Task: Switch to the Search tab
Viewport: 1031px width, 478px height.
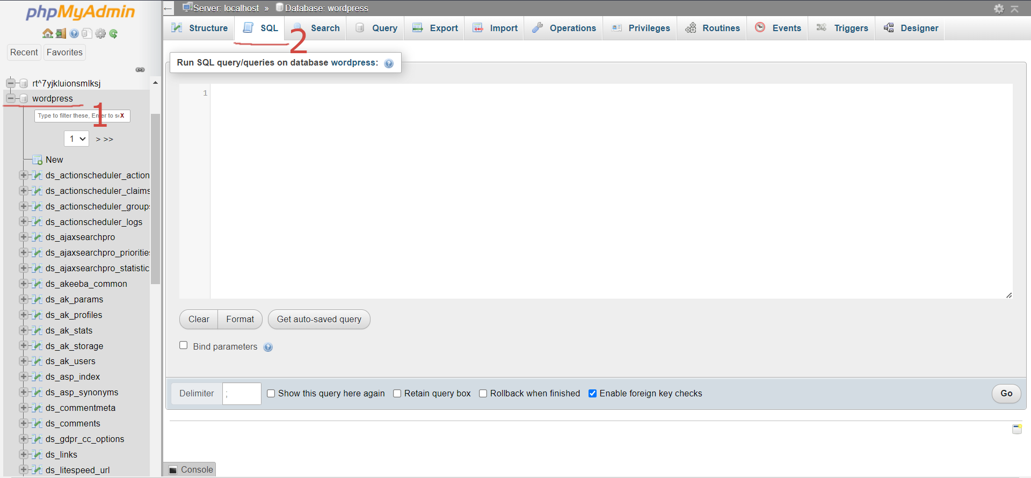Action: tap(316, 28)
